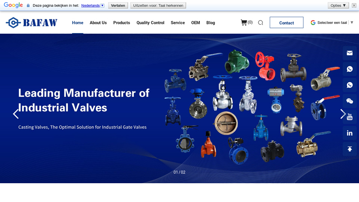Image resolution: width=359 pixels, height=202 pixels.
Task: Click the Casting Valves subtitle text
Action: click(83, 127)
